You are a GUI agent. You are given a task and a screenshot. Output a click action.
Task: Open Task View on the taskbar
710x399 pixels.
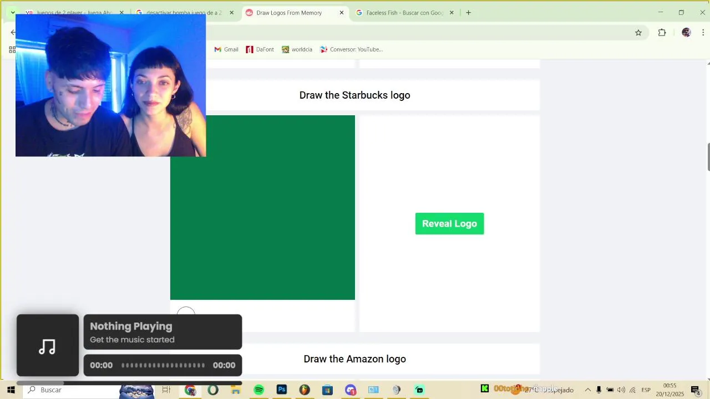[166, 390]
